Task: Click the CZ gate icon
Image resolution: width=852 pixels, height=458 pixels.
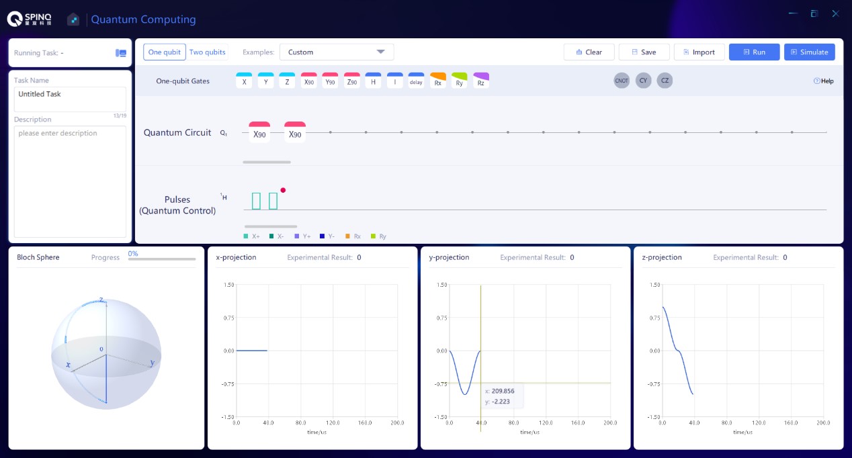Action: (x=665, y=81)
